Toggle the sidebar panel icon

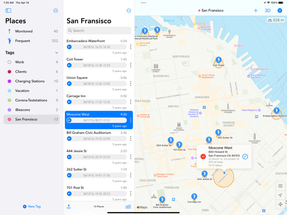pos(8,11)
